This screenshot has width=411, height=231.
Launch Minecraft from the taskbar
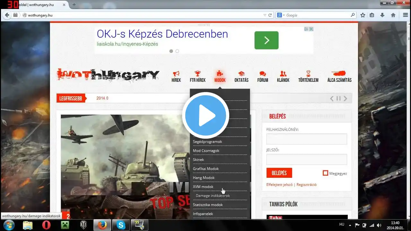pyautogui.click(x=65, y=225)
